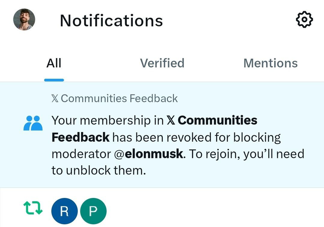Click the Notifications page title
The image size is (324, 227).
click(111, 20)
